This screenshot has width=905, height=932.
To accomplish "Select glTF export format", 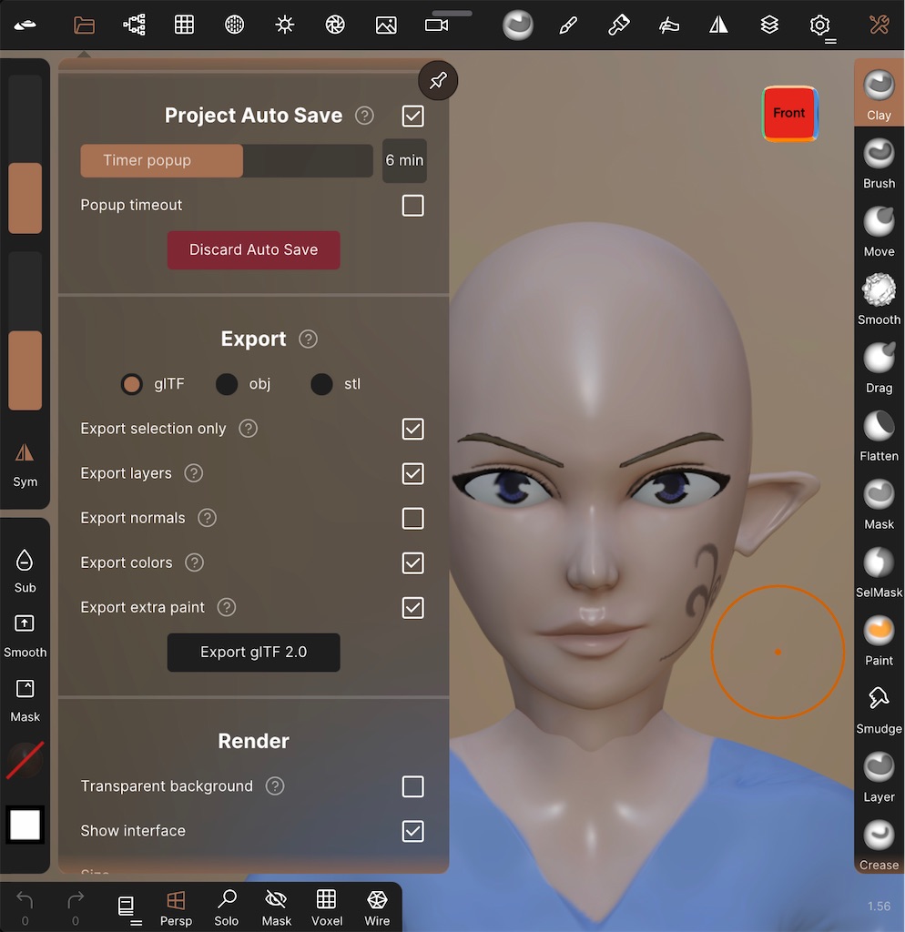I will [x=131, y=384].
